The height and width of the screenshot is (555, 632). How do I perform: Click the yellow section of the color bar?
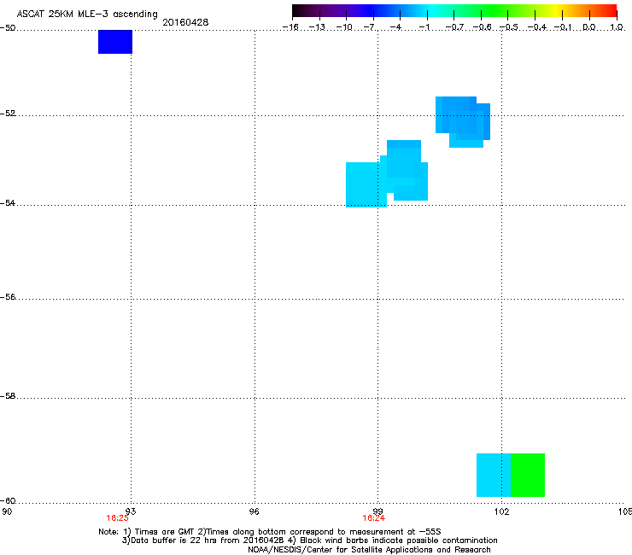point(556,10)
